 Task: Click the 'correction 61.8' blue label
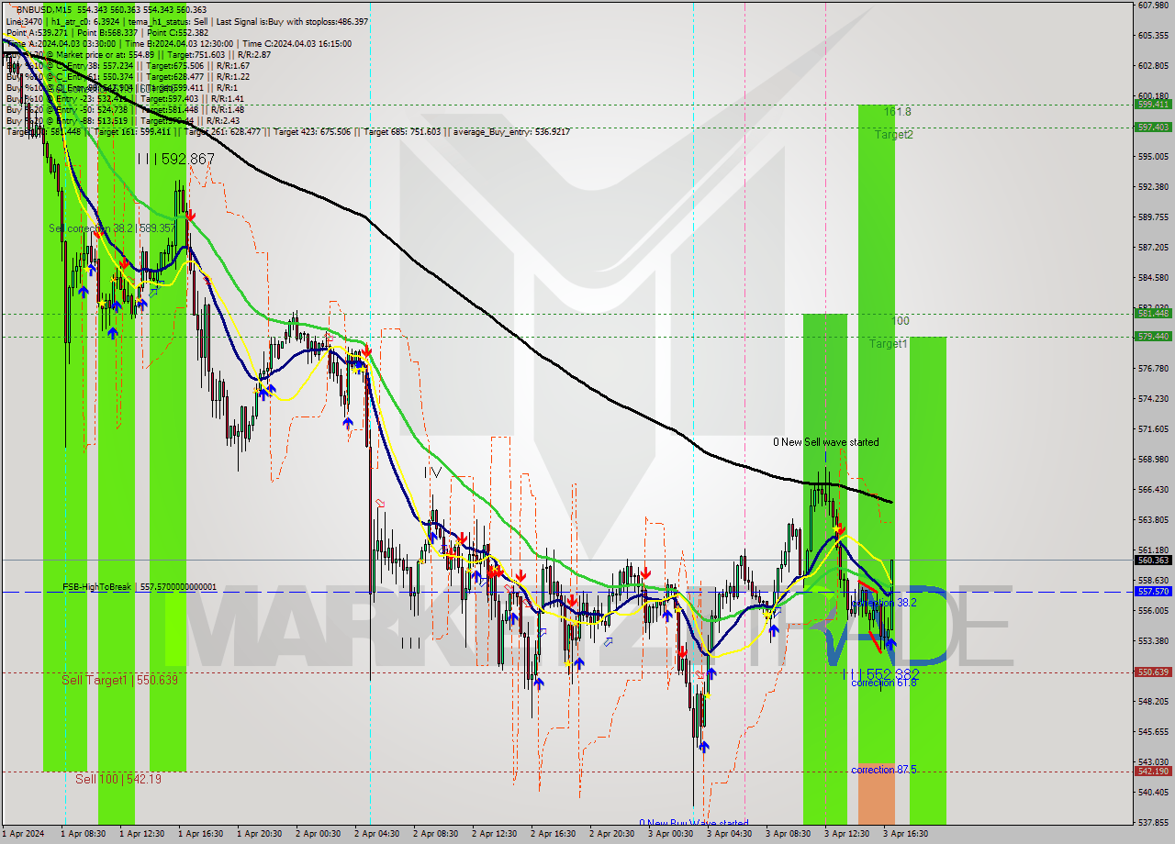tap(883, 683)
